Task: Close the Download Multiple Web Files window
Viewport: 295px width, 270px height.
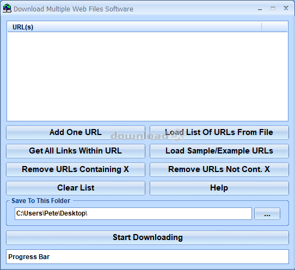Action: point(286,8)
